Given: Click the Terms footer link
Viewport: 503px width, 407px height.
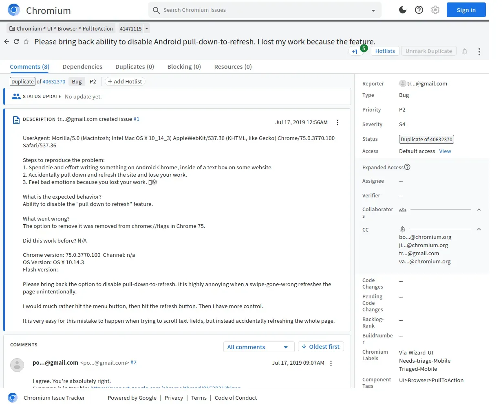Looking at the screenshot, I should click(199, 398).
